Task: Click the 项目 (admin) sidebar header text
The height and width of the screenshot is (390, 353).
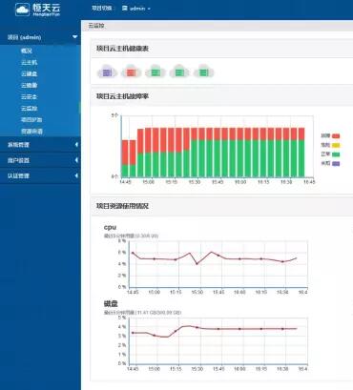Action: pyautogui.click(x=24, y=37)
